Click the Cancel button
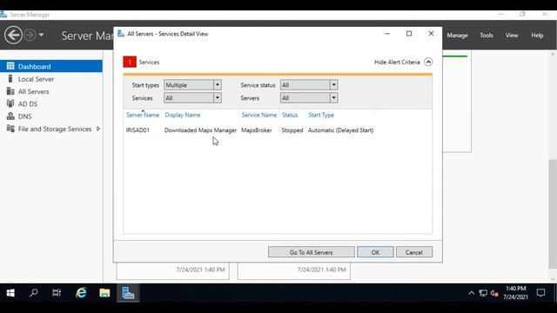 point(414,252)
